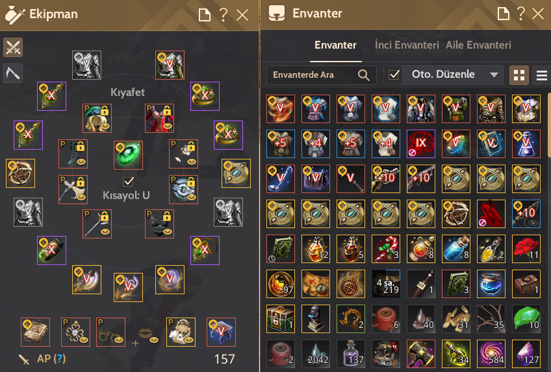The width and height of the screenshot is (551, 372).
Task: Click the candy cane item in inventory
Action: click(x=386, y=249)
